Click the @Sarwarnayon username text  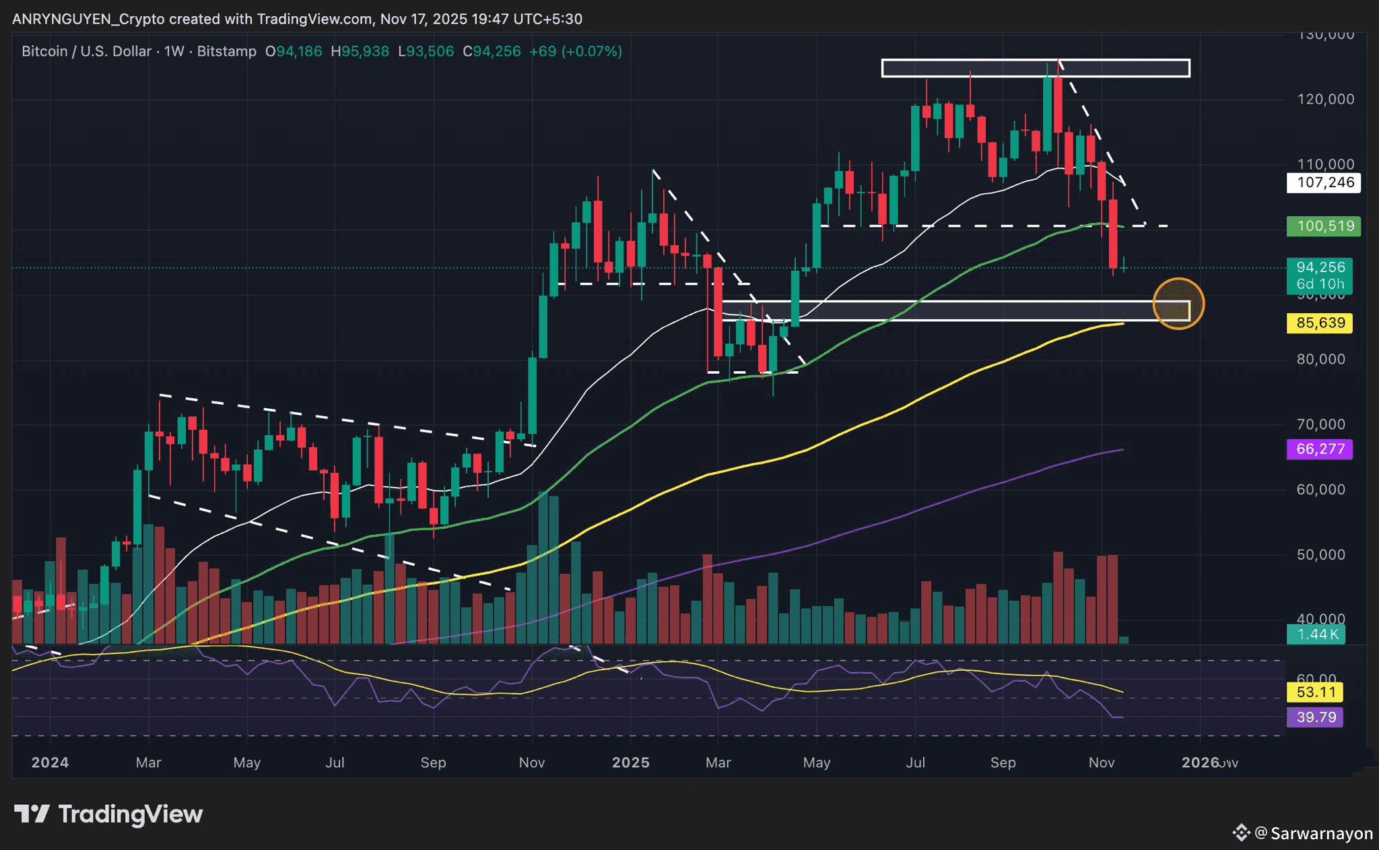(1314, 833)
